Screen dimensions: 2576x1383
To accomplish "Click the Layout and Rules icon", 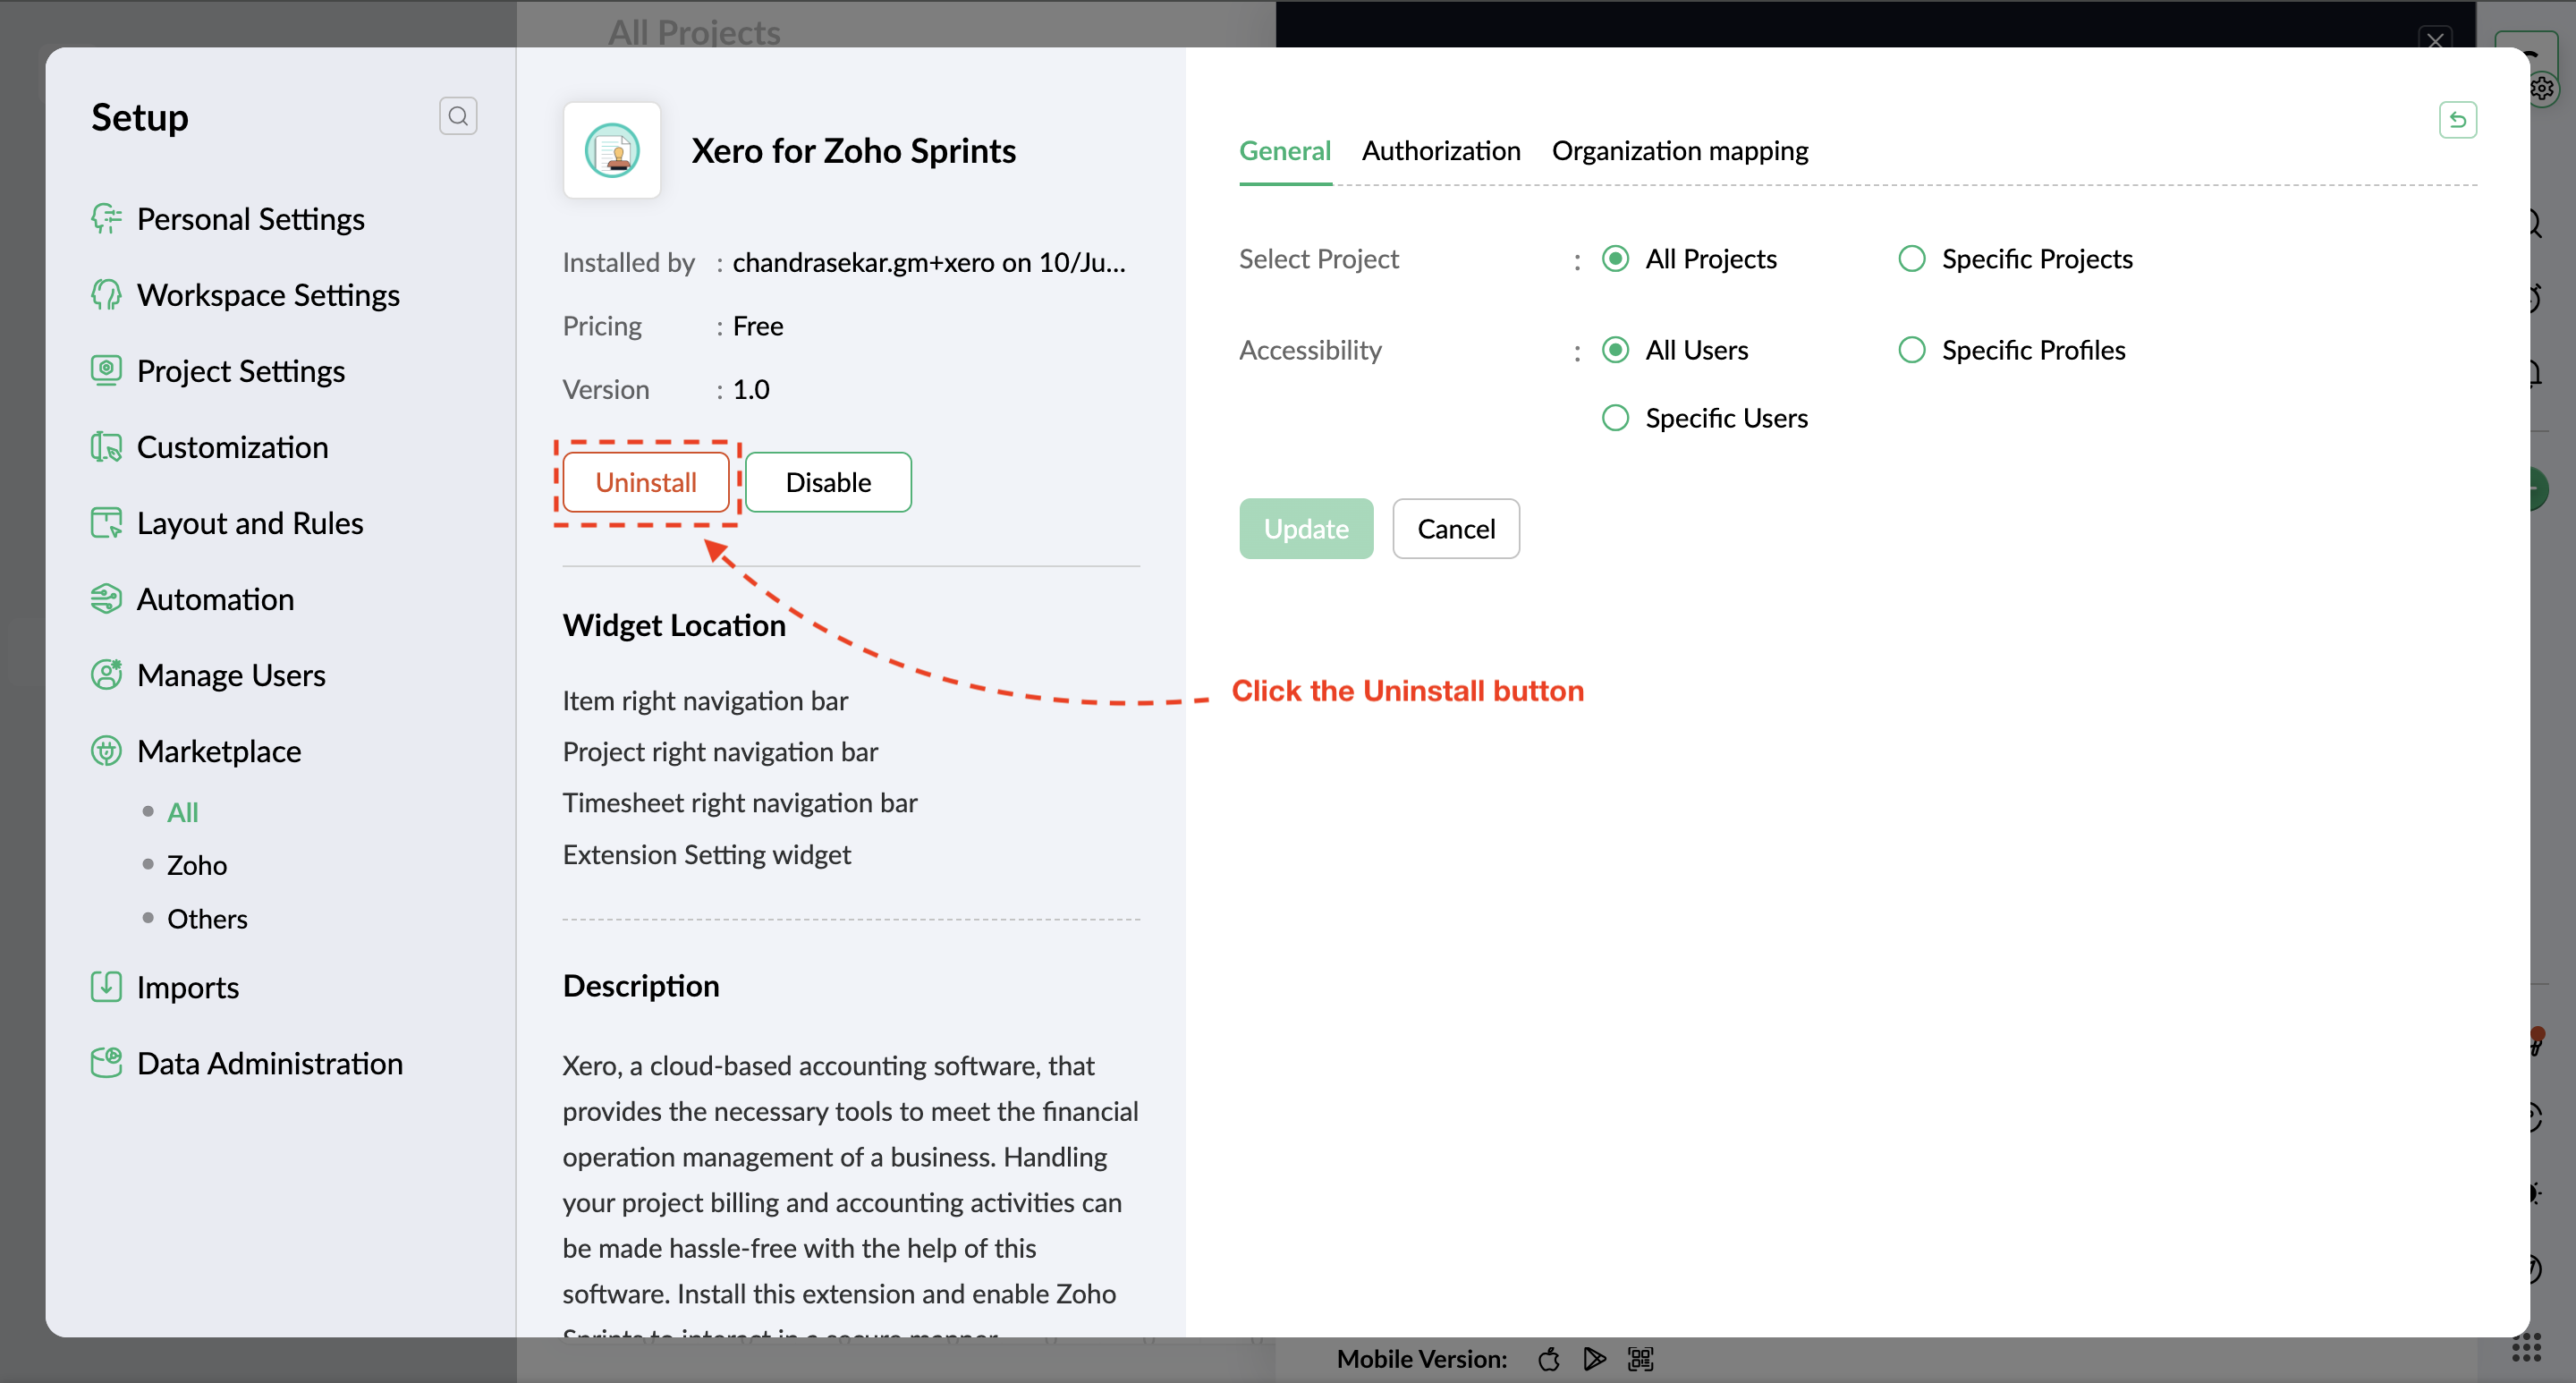I will pyautogui.click(x=106, y=523).
